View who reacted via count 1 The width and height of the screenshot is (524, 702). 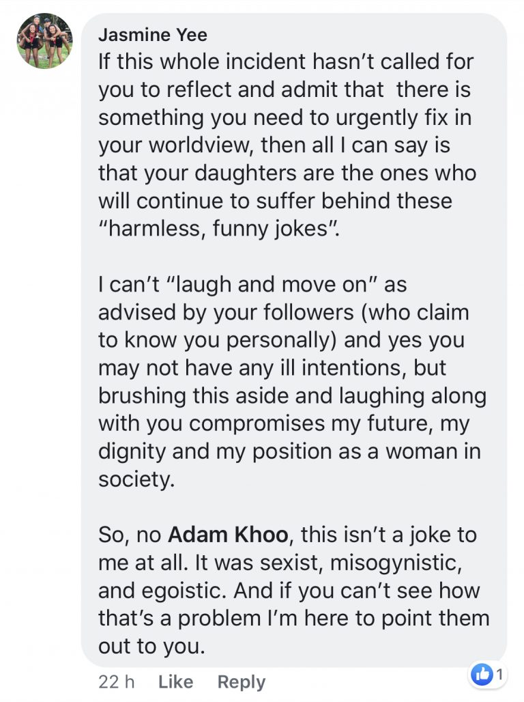click(x=500, y=674)
